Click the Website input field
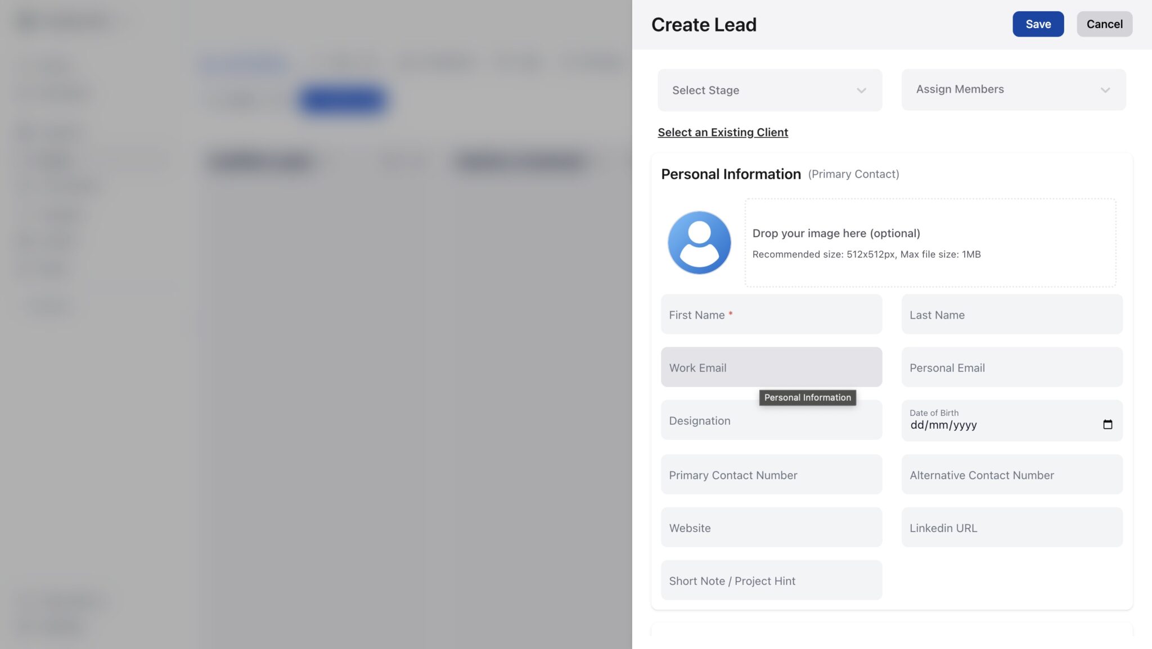This screenshot has height=649, width=1152. [x=771, y=528]
